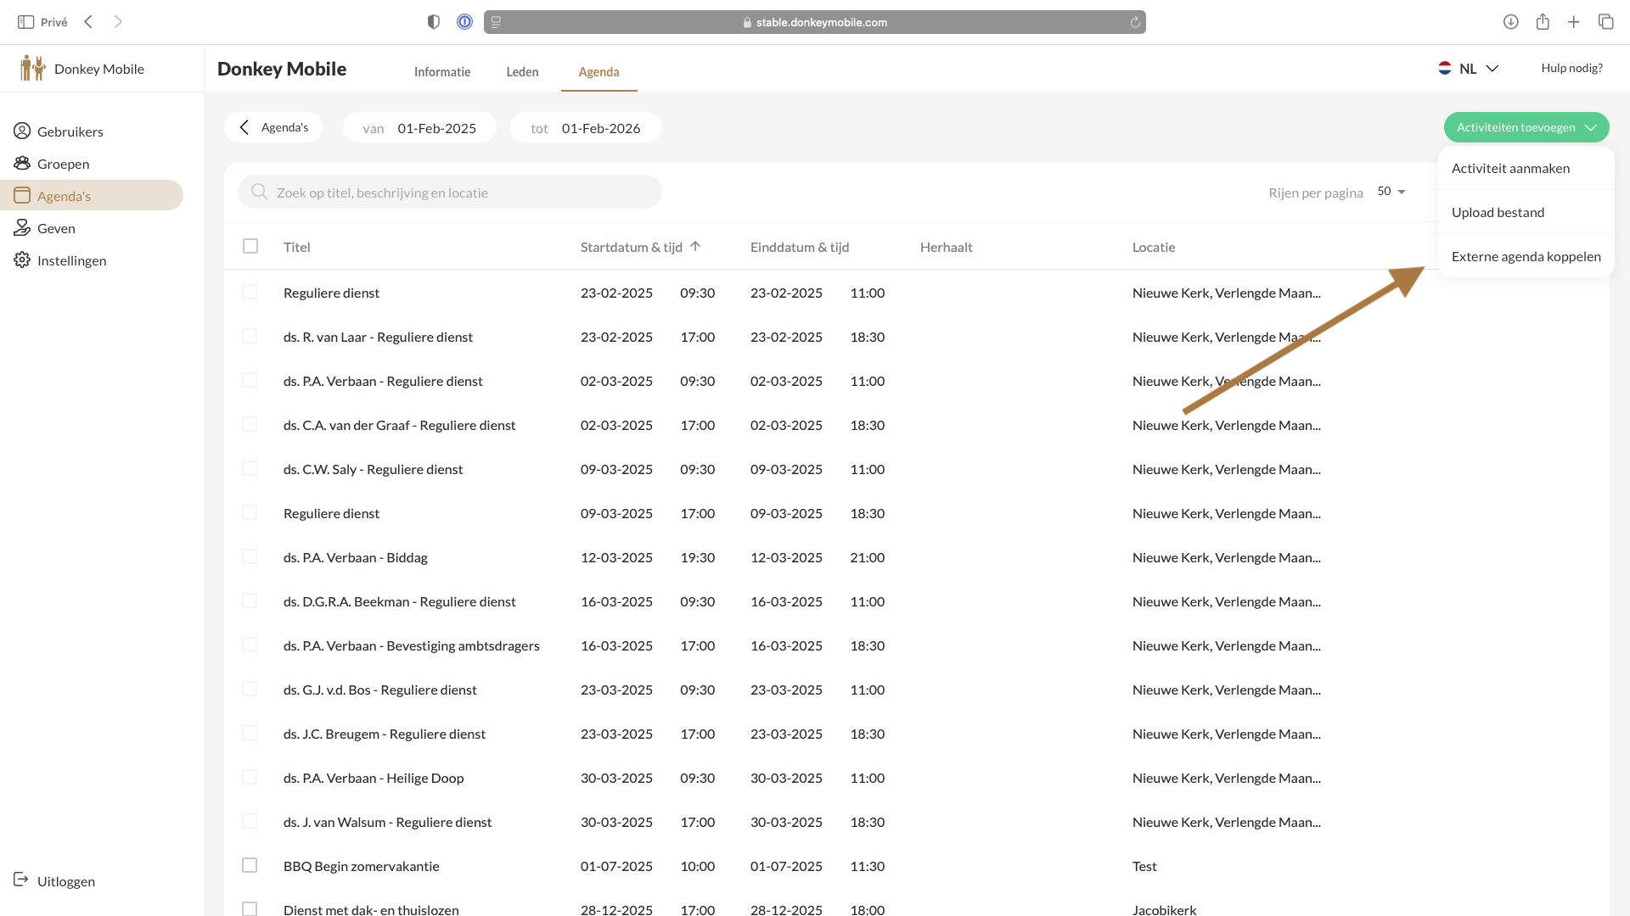
Task: Open the Rijen per pagina dropdown
Action: click(1391, 192)
